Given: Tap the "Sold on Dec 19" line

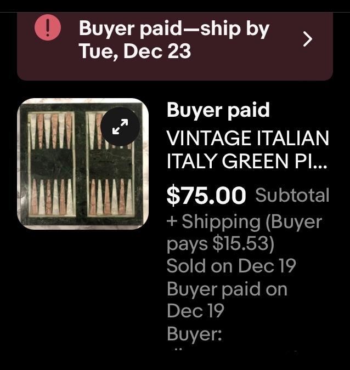Looking at the screenshot, I should (x=231, y=266).
